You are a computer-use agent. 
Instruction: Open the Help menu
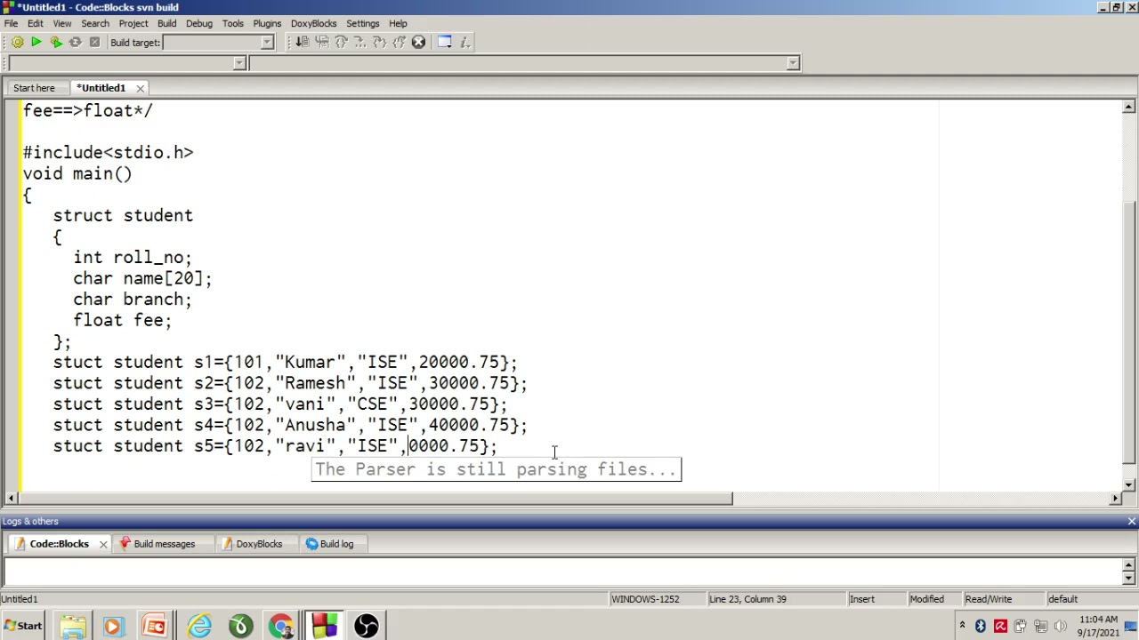(x=398, y=23)
